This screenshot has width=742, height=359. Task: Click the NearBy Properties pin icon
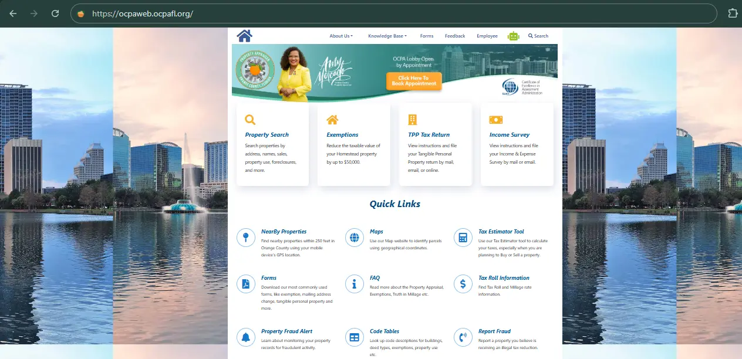click(245, 237)
